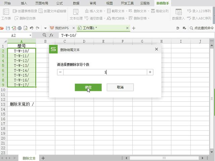This screenshot has height=161, width=215.
Task: Add a new worksheet with plus
Action: click(43, 158)
